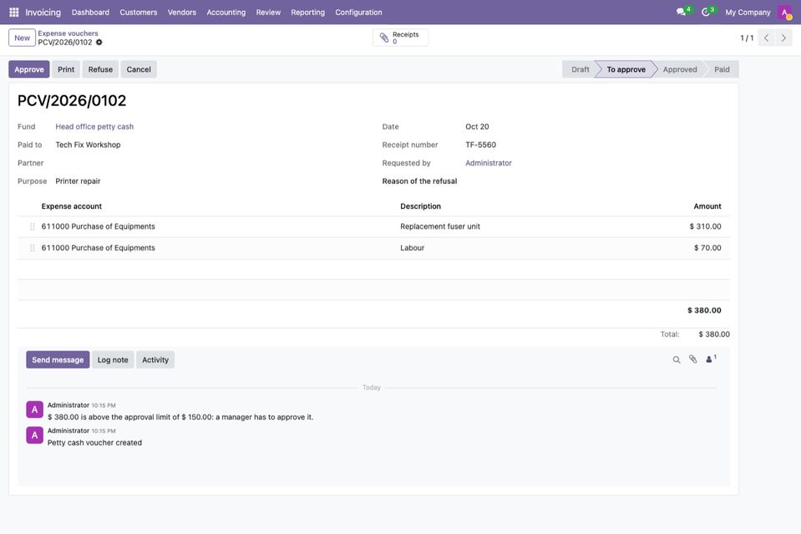Select the Paid status stage
The image size is (801, 534).
point(722,69)
